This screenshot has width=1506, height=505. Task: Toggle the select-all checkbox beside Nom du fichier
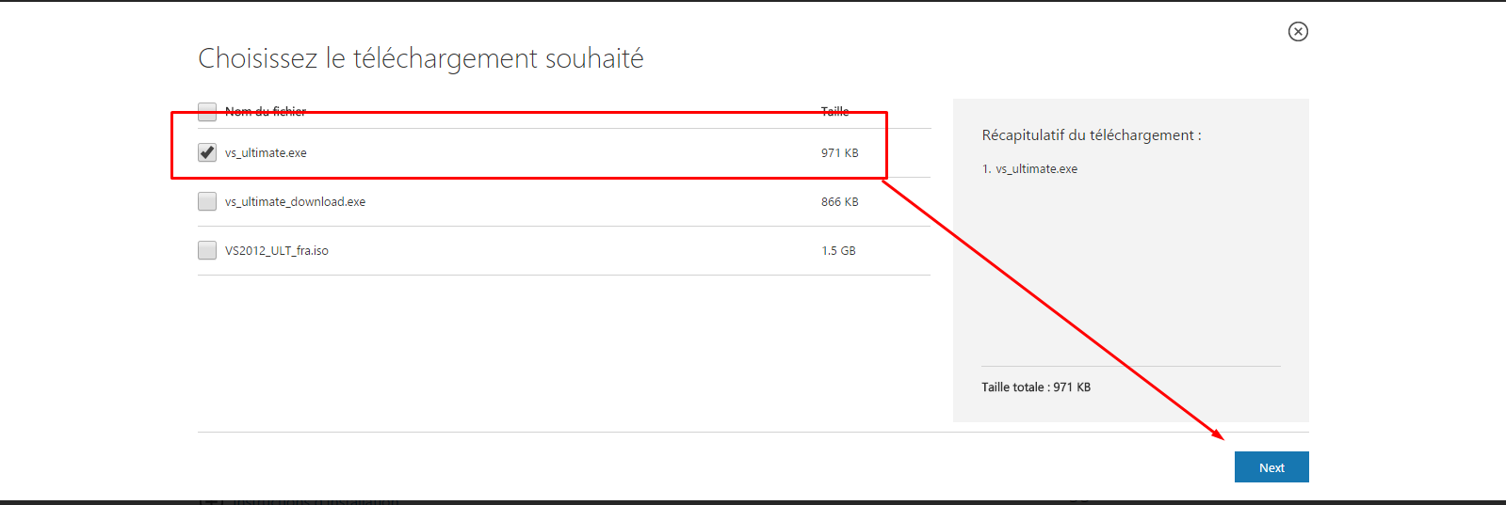point(207,111)
